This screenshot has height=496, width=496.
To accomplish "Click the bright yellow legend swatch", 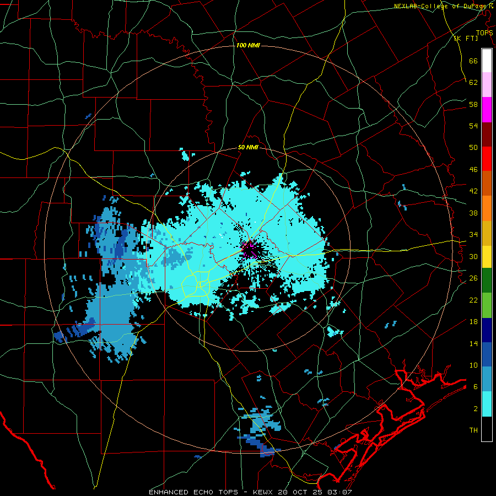I will click(x=487, y=257).
